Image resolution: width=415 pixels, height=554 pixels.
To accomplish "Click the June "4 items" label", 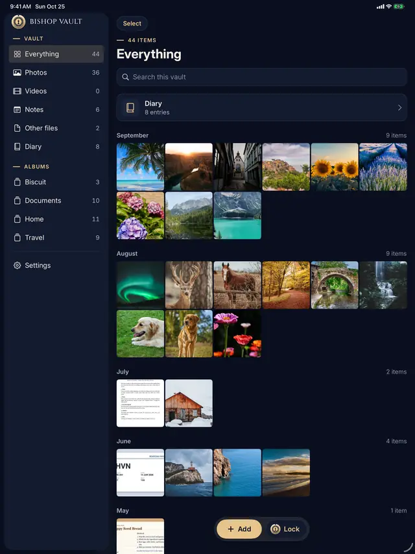I will (396, 441).
